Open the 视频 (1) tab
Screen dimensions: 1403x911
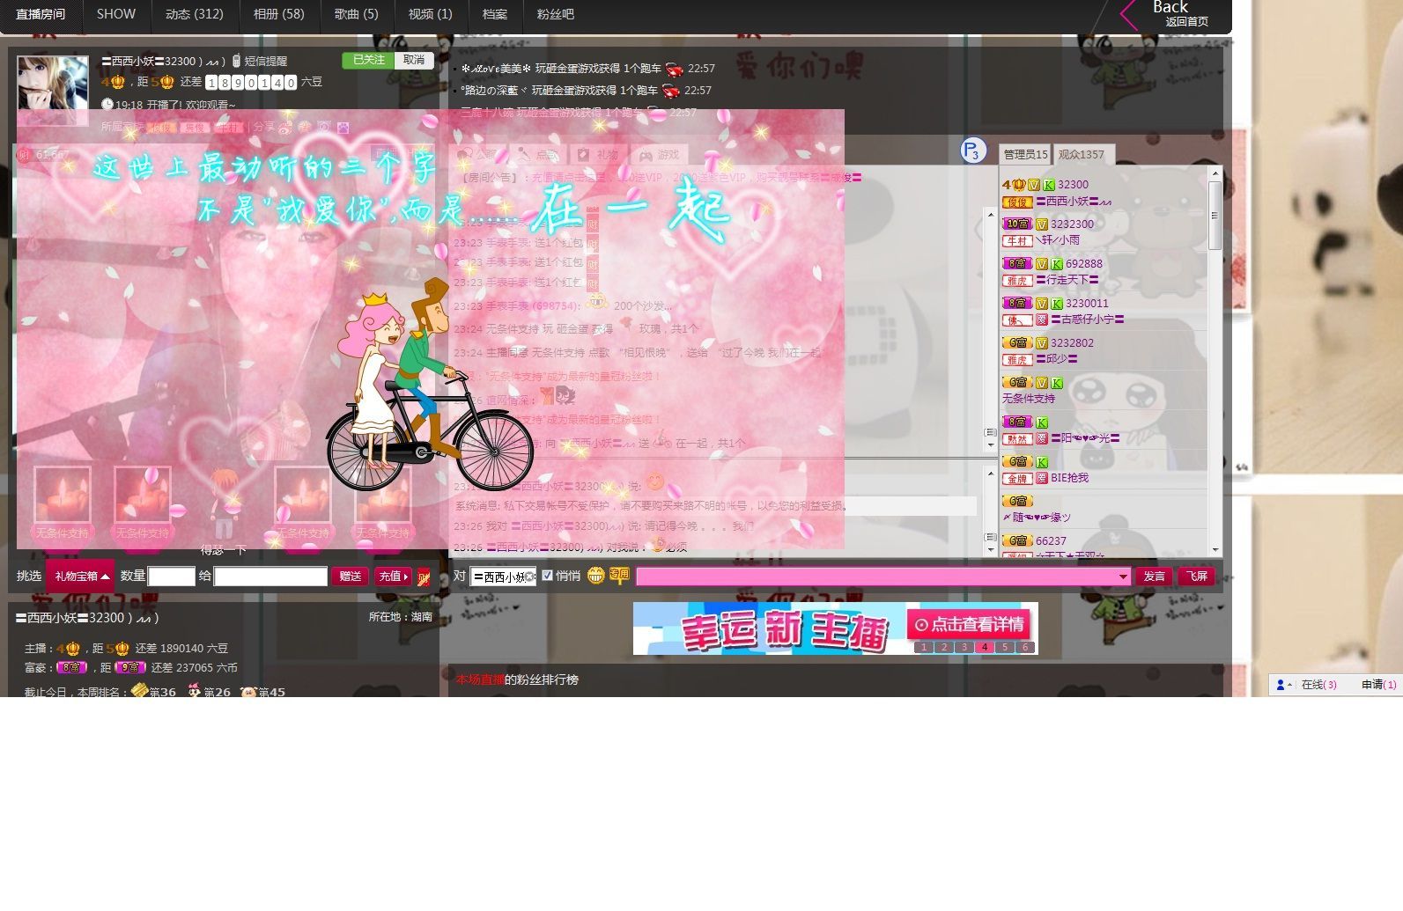coord(430,14)
